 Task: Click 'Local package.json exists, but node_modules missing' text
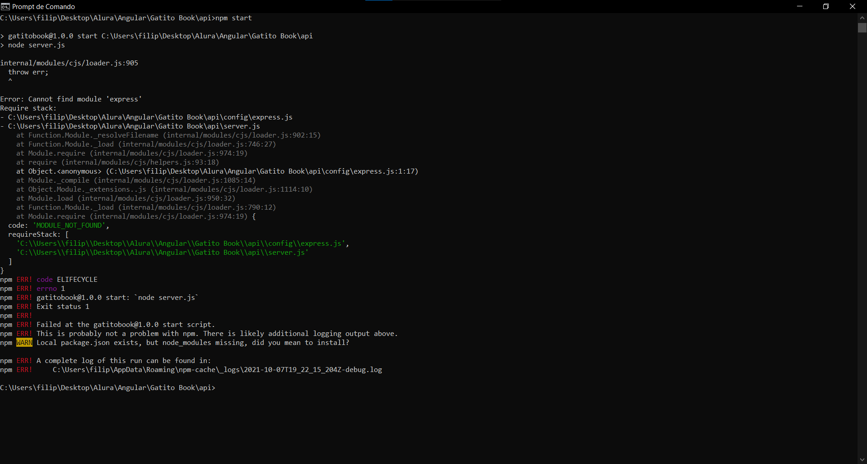point(193,343)
